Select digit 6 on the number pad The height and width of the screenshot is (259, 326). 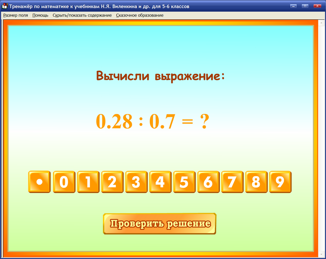click(x=208, y=182)
